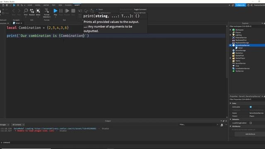The width and height of the screenshot is (265, 149).
Task: Switch to the TEST ribbon tab
Action: (53, 5)
